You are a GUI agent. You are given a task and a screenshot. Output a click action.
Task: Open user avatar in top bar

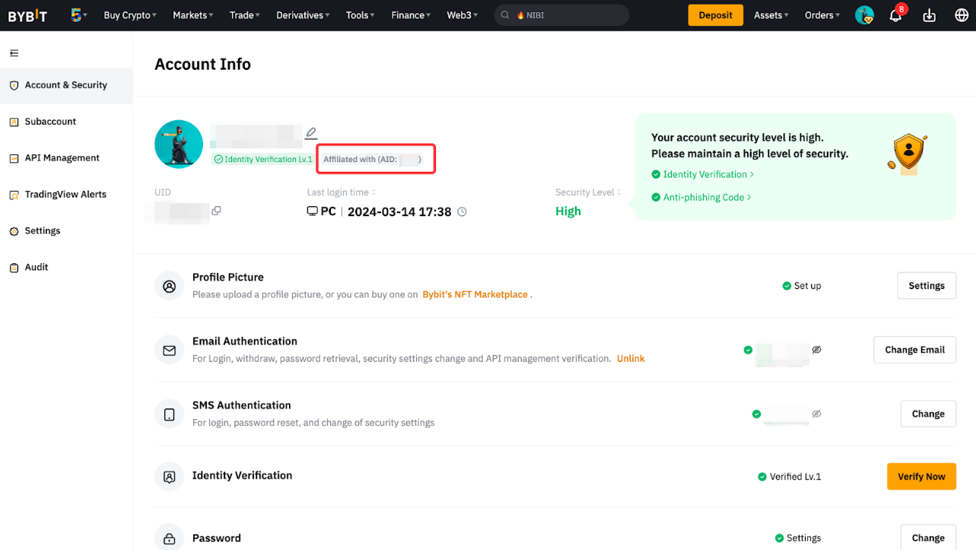click(864, 15)
